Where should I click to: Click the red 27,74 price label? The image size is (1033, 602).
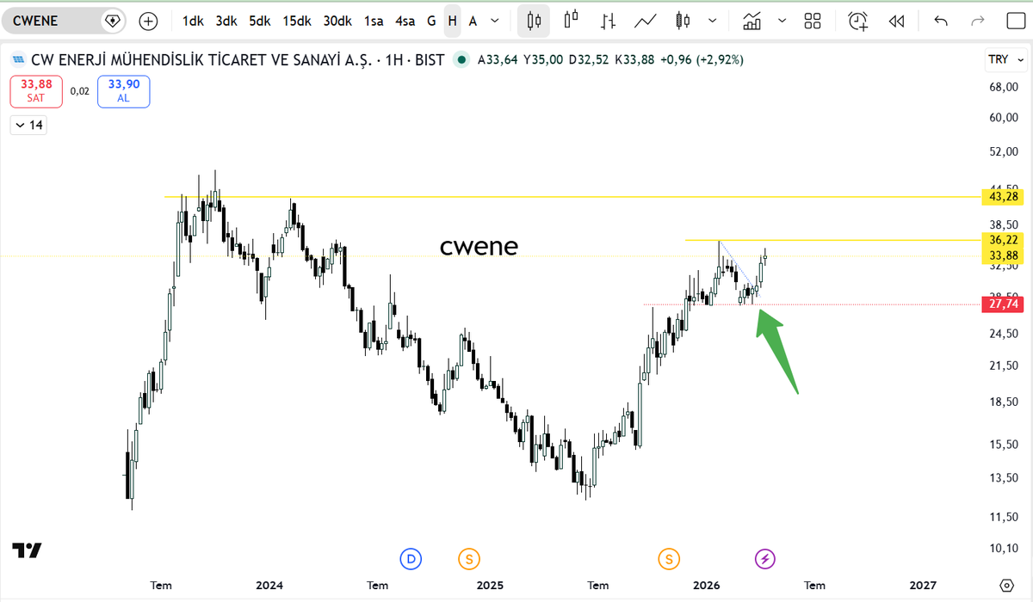(x=1005, y=304)
